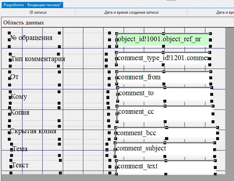Image resolution: width=234 pixels, height=181 pixels.
Task: Select the '№ обращения' label
Action: (31, 38)
